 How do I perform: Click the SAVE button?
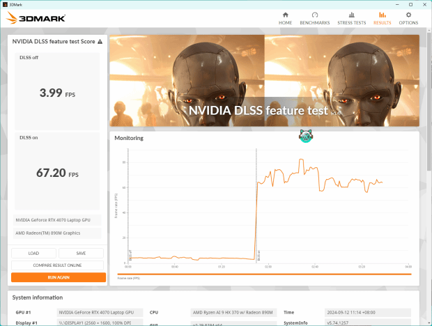point(81,254)
